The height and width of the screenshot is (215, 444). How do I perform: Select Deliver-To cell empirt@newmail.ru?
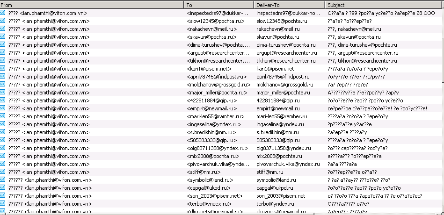pos(278,108)
